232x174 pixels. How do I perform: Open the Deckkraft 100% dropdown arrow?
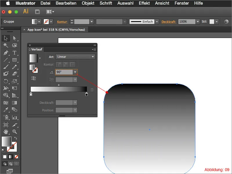198,21
